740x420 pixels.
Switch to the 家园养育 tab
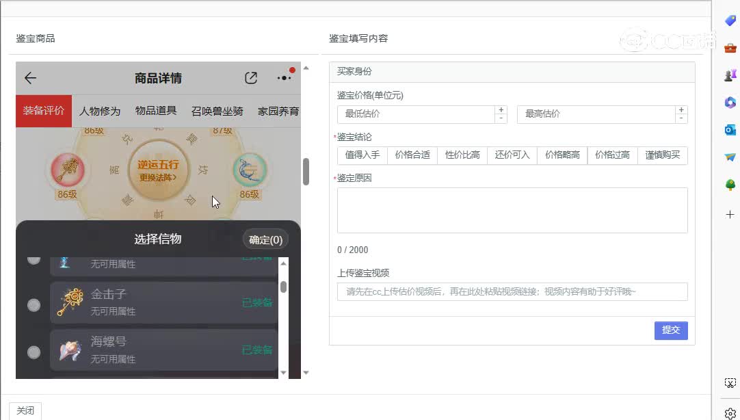(x=278, y=111)
